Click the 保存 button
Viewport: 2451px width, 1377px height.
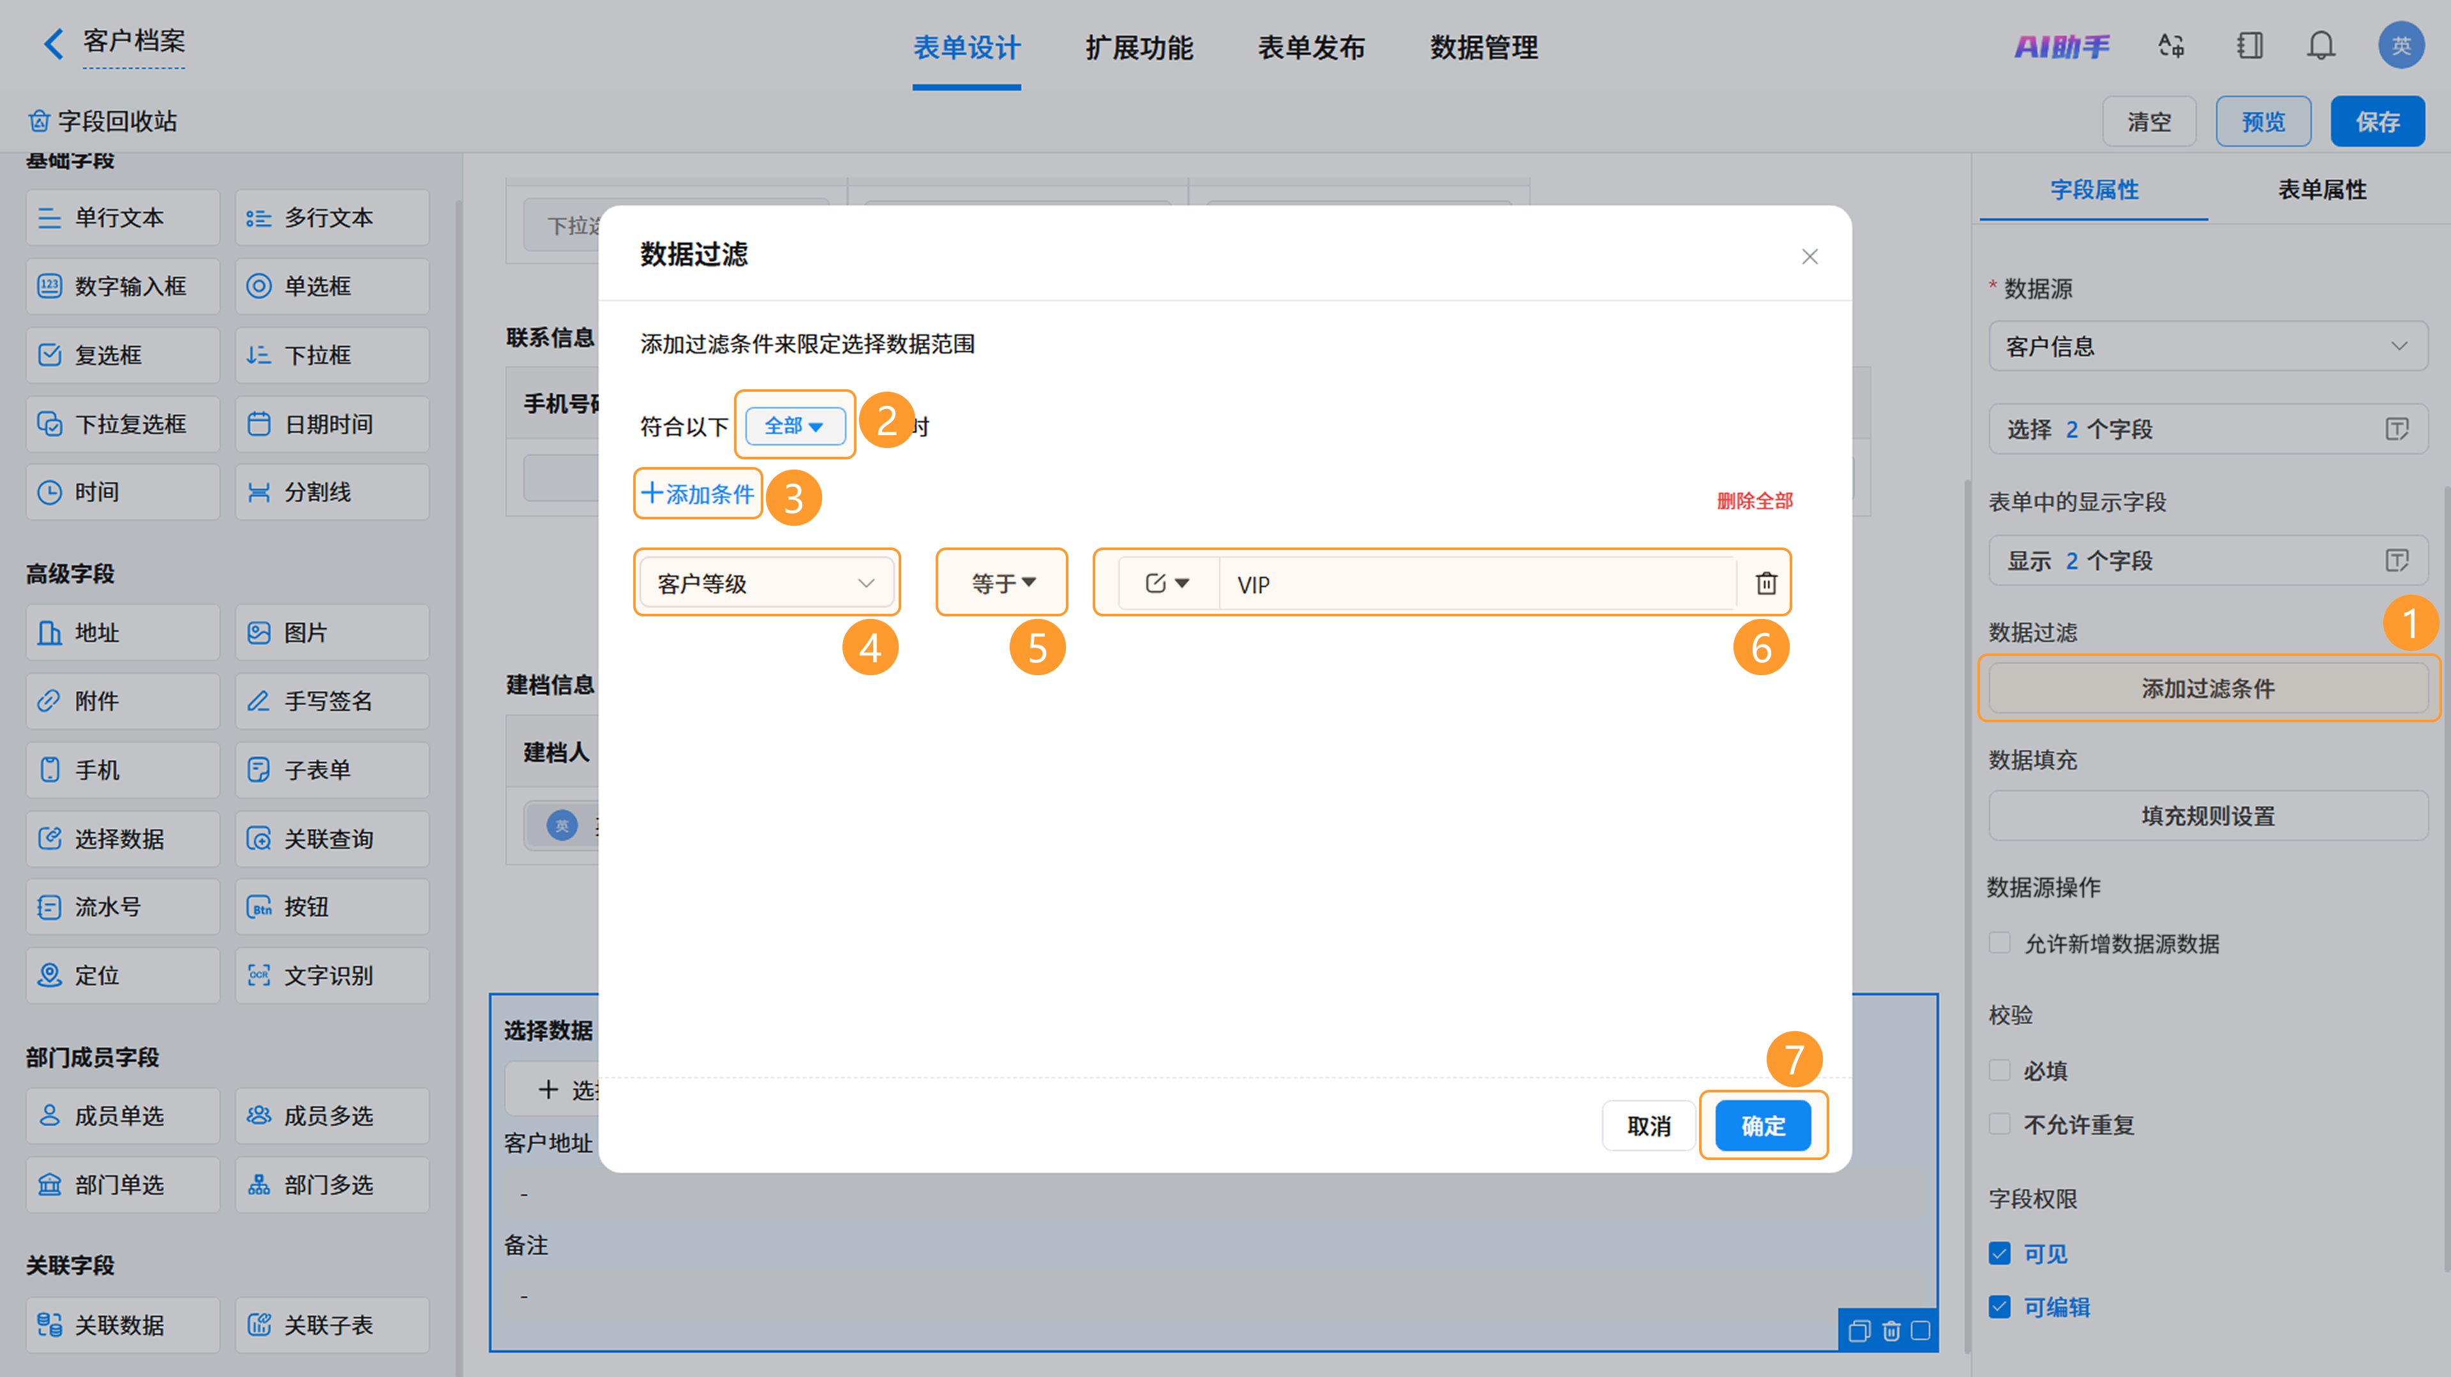coord(2377,122)
